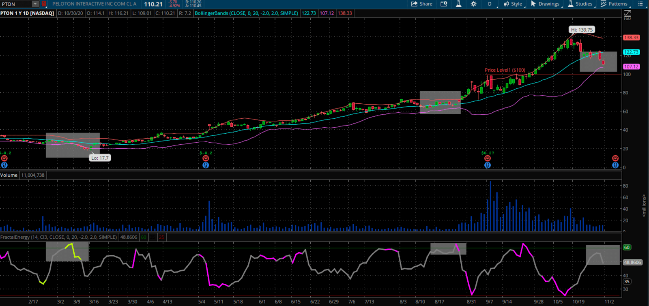Click the price axis scale icon

pos(628,14)
